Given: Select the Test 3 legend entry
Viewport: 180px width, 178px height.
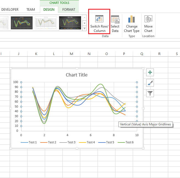Looking at the screenshot, I should [67, 142].
